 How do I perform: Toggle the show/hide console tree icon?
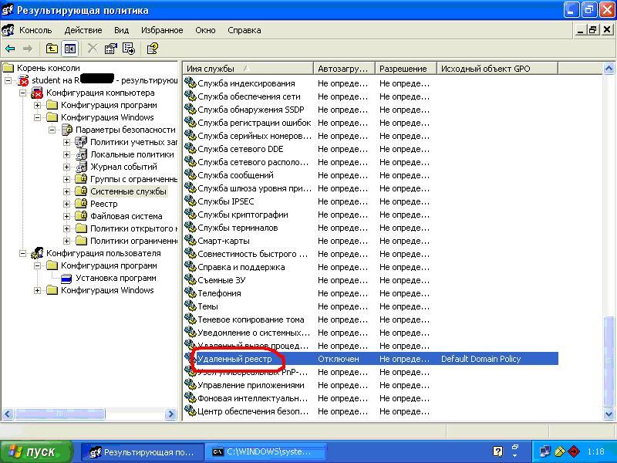click(x=70, y=49)
